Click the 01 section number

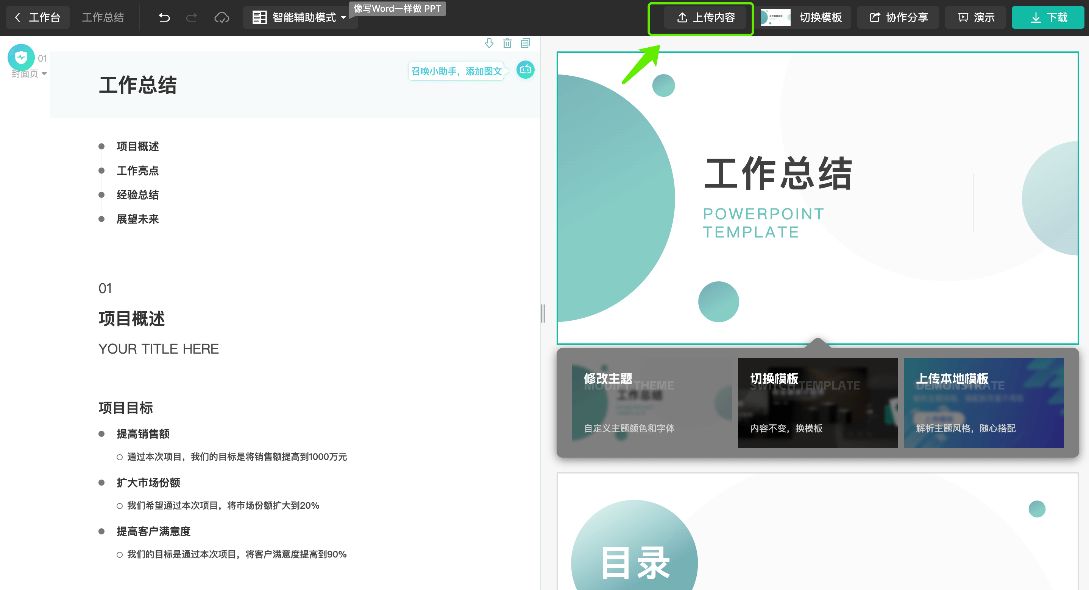pos(105,289)
